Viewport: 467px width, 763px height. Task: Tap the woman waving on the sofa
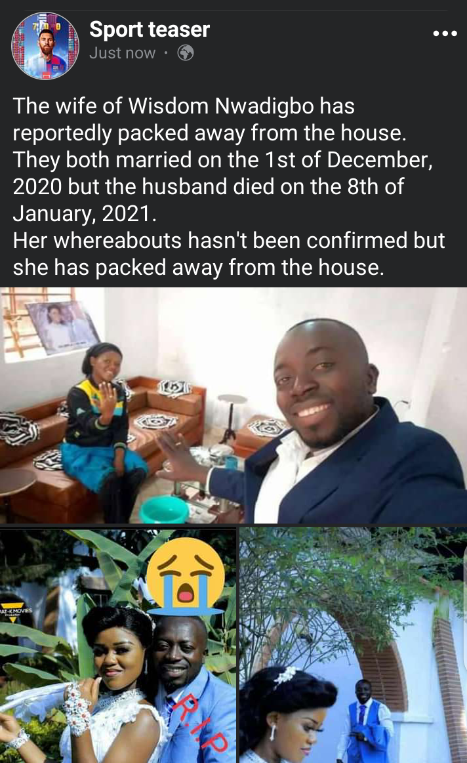[x=104, y=428]
